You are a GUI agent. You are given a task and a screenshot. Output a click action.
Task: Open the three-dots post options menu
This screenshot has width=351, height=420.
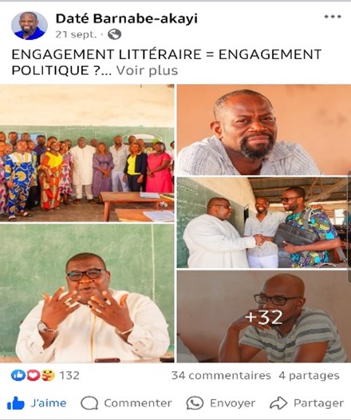(x=333, y=17)
